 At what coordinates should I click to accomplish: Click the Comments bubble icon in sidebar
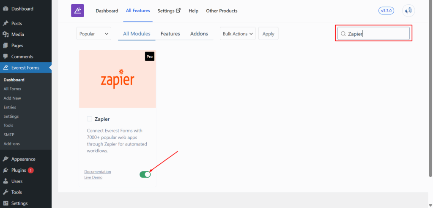(x=5, y=57)
